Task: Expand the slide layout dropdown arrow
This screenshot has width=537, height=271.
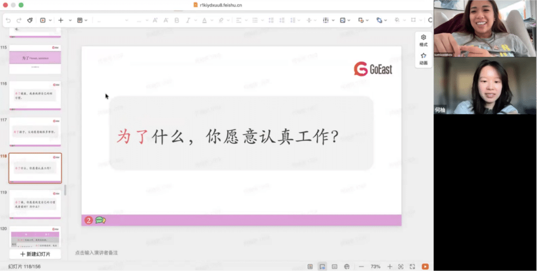Action: coord(85,20)
